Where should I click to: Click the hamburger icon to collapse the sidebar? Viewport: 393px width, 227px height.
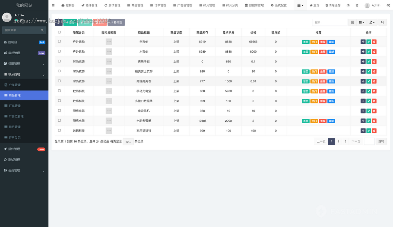coord(53,6)
